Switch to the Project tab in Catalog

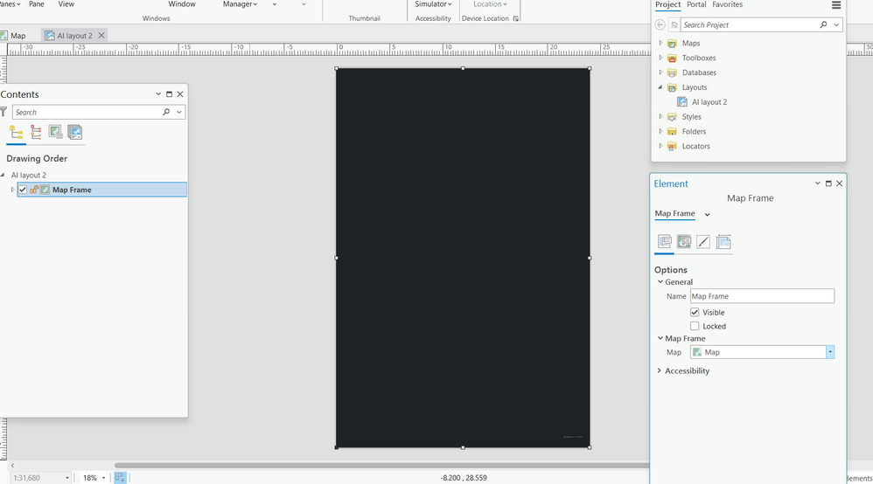(667, 4)
